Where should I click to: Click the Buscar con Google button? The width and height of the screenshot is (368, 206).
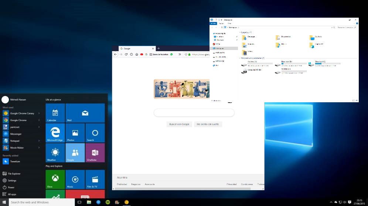[x=179, y=124]
